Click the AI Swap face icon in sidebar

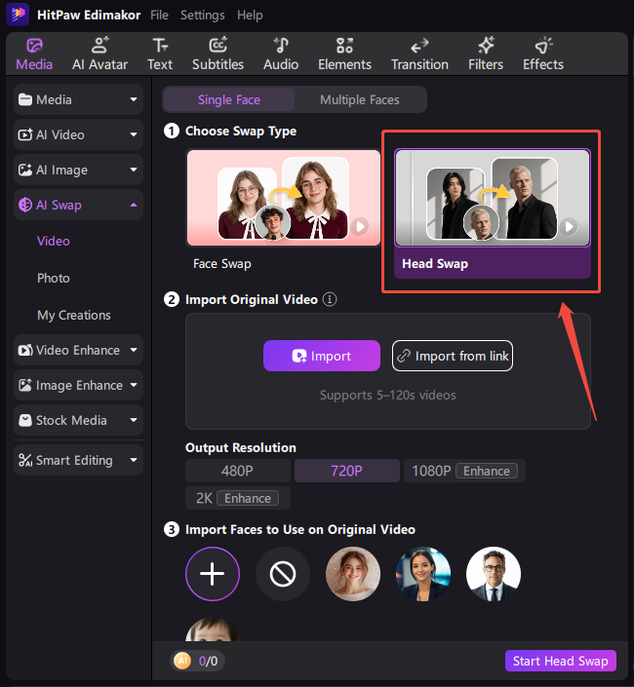[x=25, y=205]
